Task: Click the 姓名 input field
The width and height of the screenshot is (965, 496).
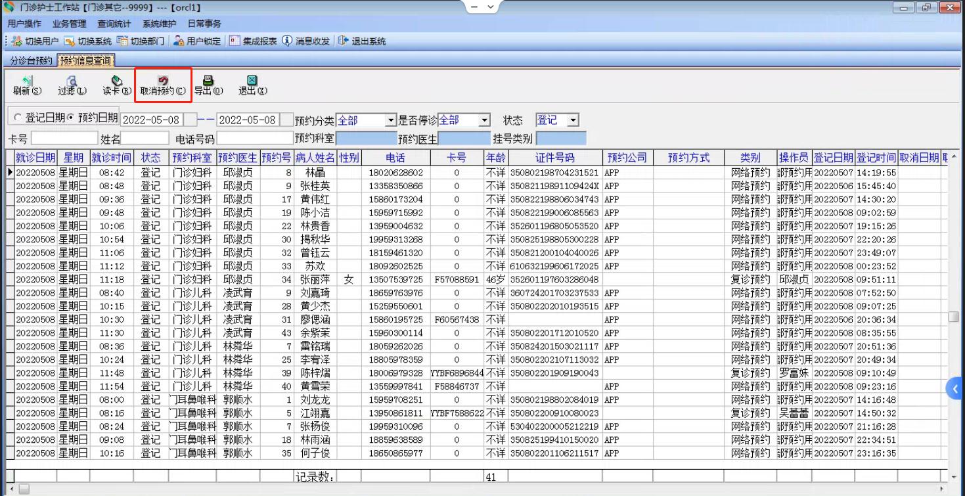Action: click(x=145, y=139)
